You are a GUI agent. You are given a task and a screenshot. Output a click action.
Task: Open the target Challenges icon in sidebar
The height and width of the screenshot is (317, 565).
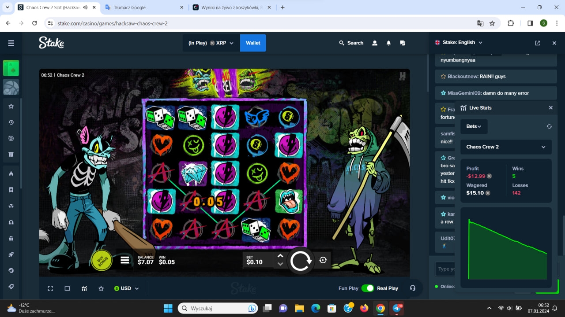tap(11, 138)
